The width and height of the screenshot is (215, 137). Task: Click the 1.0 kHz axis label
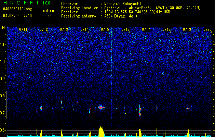click(x=3, y=62)
